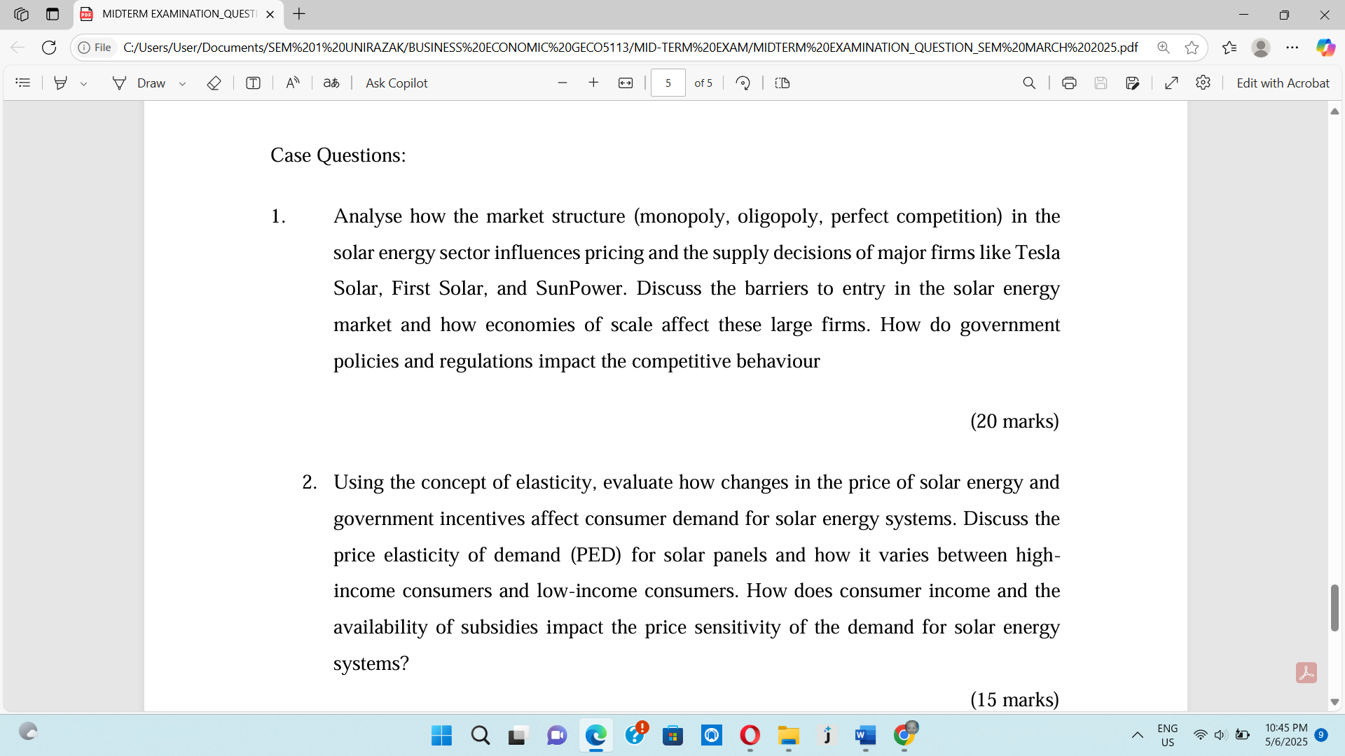Start Read aloud
This screenshot has height=756, width=1345.
tap(293, 83)
